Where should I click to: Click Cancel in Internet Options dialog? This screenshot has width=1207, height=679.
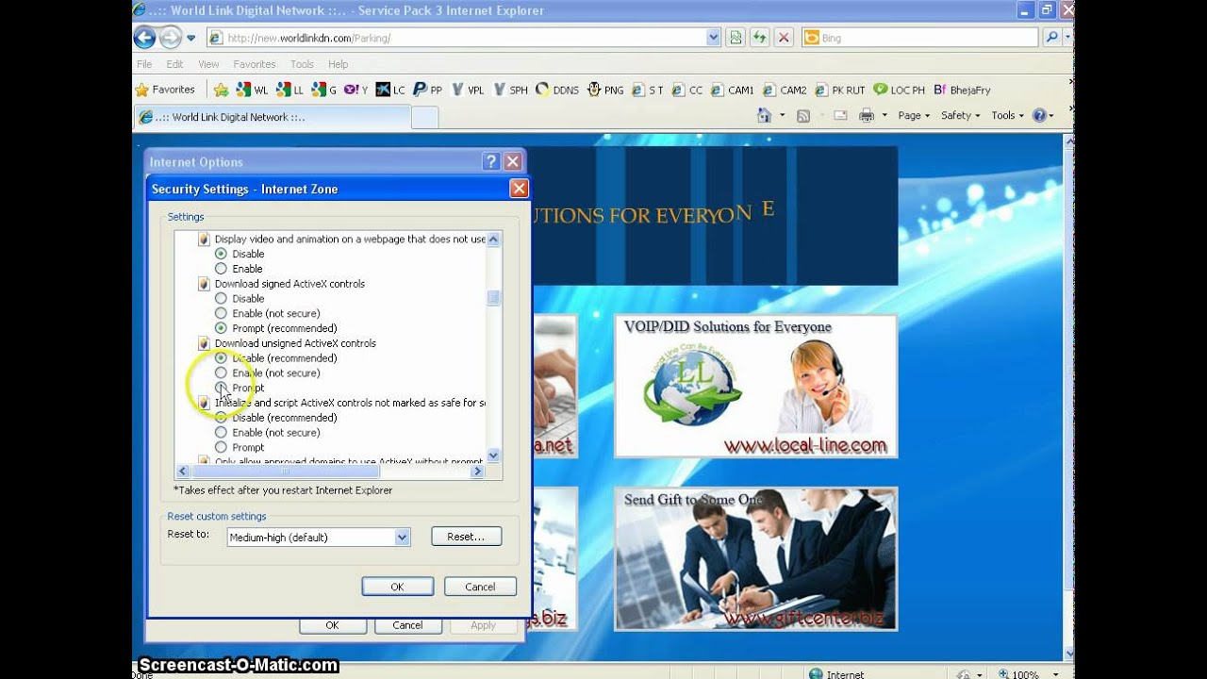tap(407, 625)
